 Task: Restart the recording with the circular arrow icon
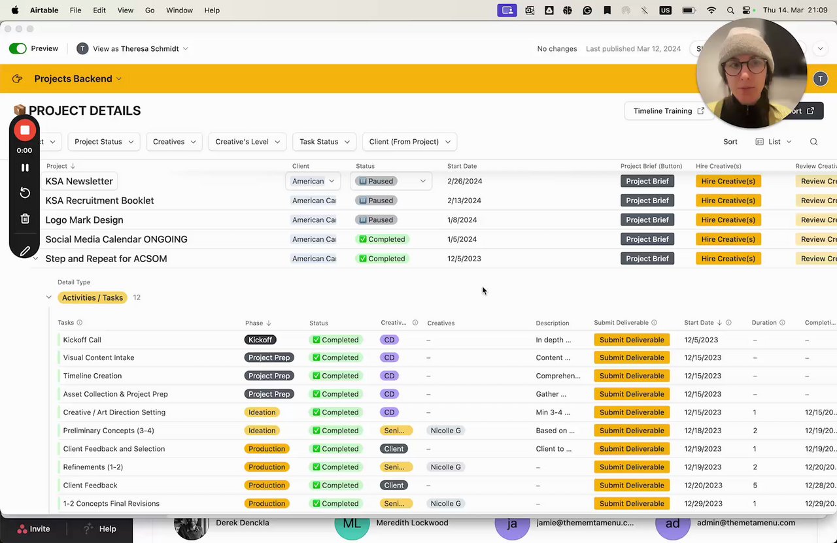(x=25, y=193)
